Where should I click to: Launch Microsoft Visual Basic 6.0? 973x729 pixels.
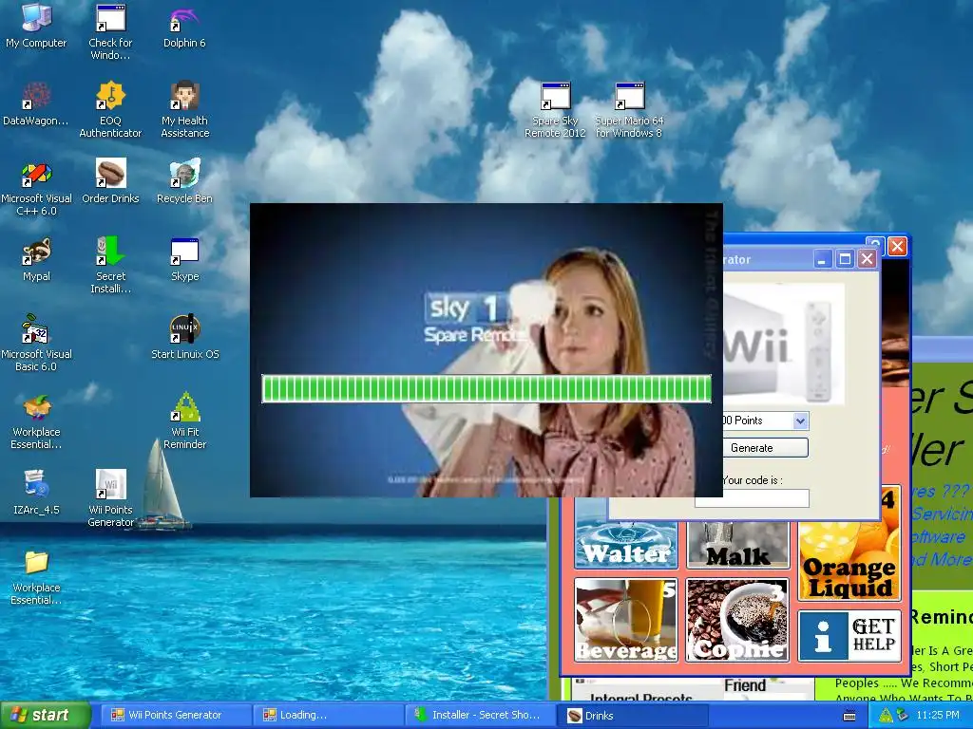tap(36, 343)
